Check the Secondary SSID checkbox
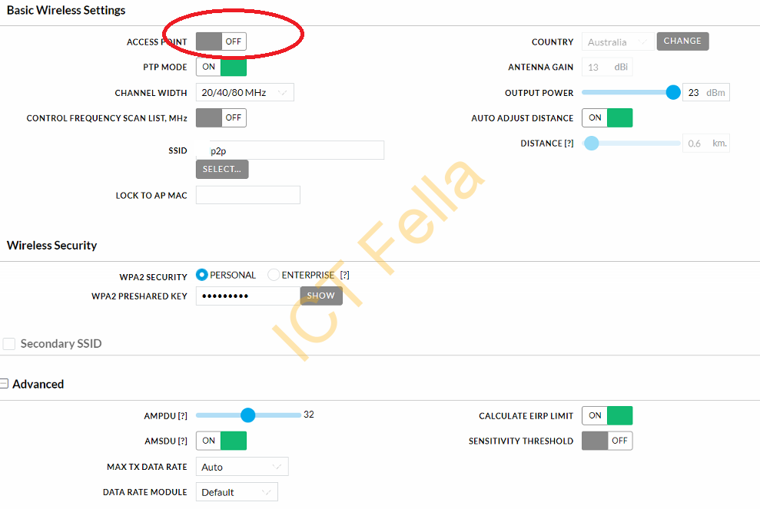The image size is (760, 509). (8, 344)
